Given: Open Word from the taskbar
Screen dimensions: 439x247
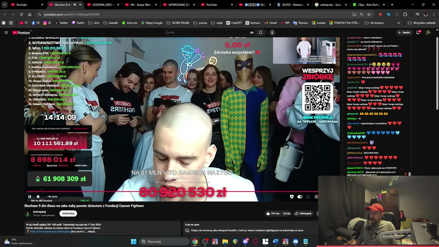Looking at the screenshot, I should click(275, 242).
